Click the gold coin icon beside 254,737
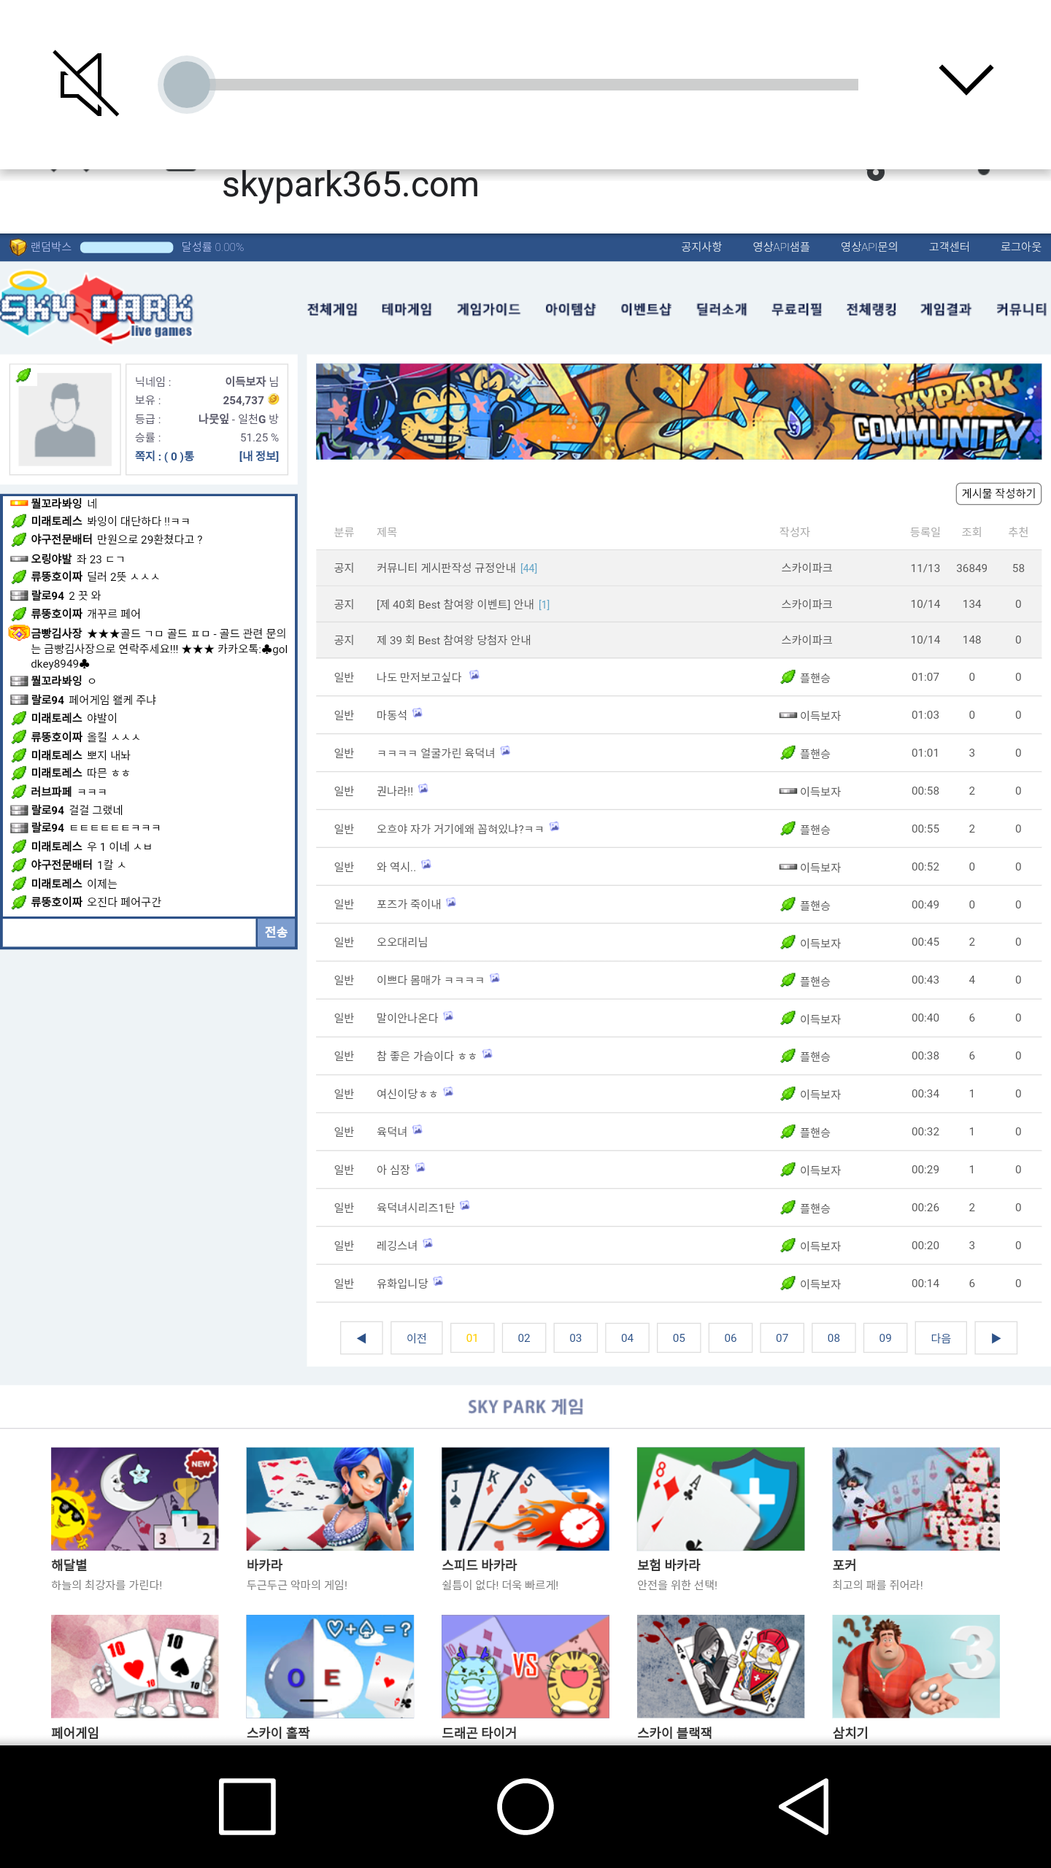This screenshot has height=1868, width=1051. coord(274,399)
